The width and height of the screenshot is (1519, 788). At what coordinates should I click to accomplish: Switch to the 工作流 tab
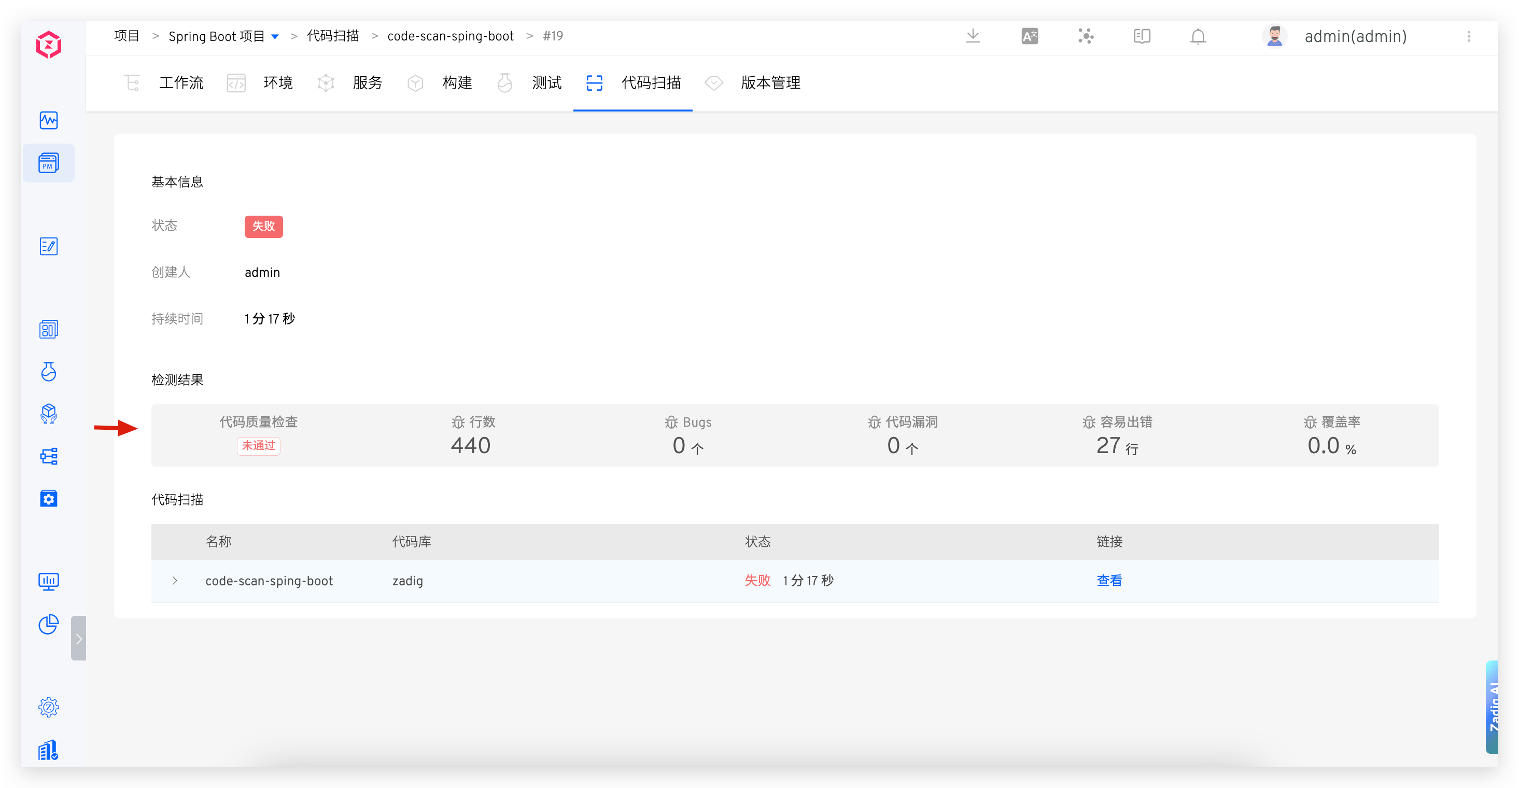181,82
